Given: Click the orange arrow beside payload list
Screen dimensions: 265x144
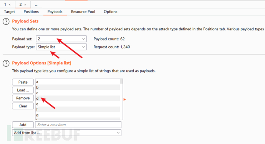Looking at the screenshot, I should pyautogui.click(x=124, y=99).
